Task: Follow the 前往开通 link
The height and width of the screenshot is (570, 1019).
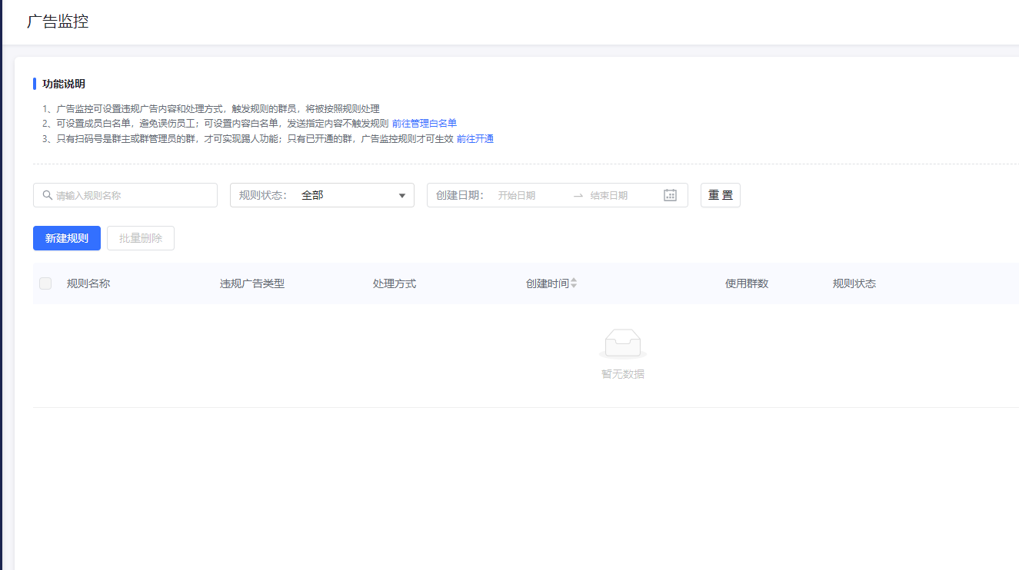Action: click(475, 139)
